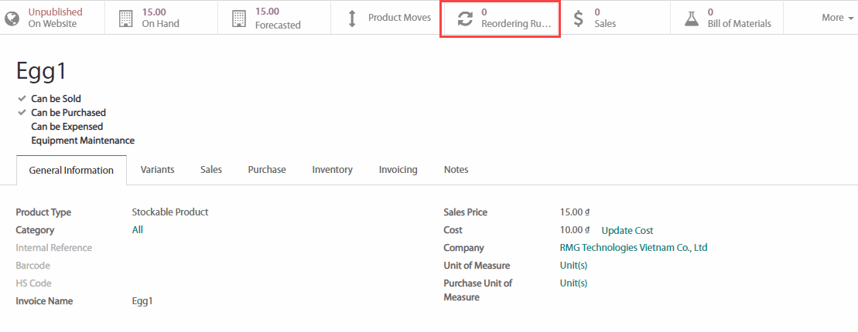858x332 pixels.
Task: Toggle the Can be Sold checkmark
Action: point(22,99)
